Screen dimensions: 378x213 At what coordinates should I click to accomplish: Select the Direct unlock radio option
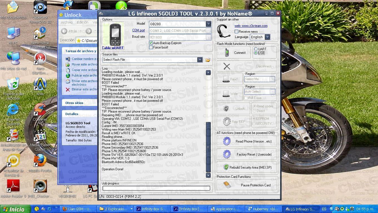pyautogui.click(x=254, y=111)
